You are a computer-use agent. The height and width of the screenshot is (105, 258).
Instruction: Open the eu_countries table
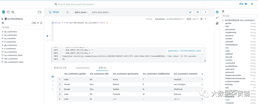click(10, 39)
